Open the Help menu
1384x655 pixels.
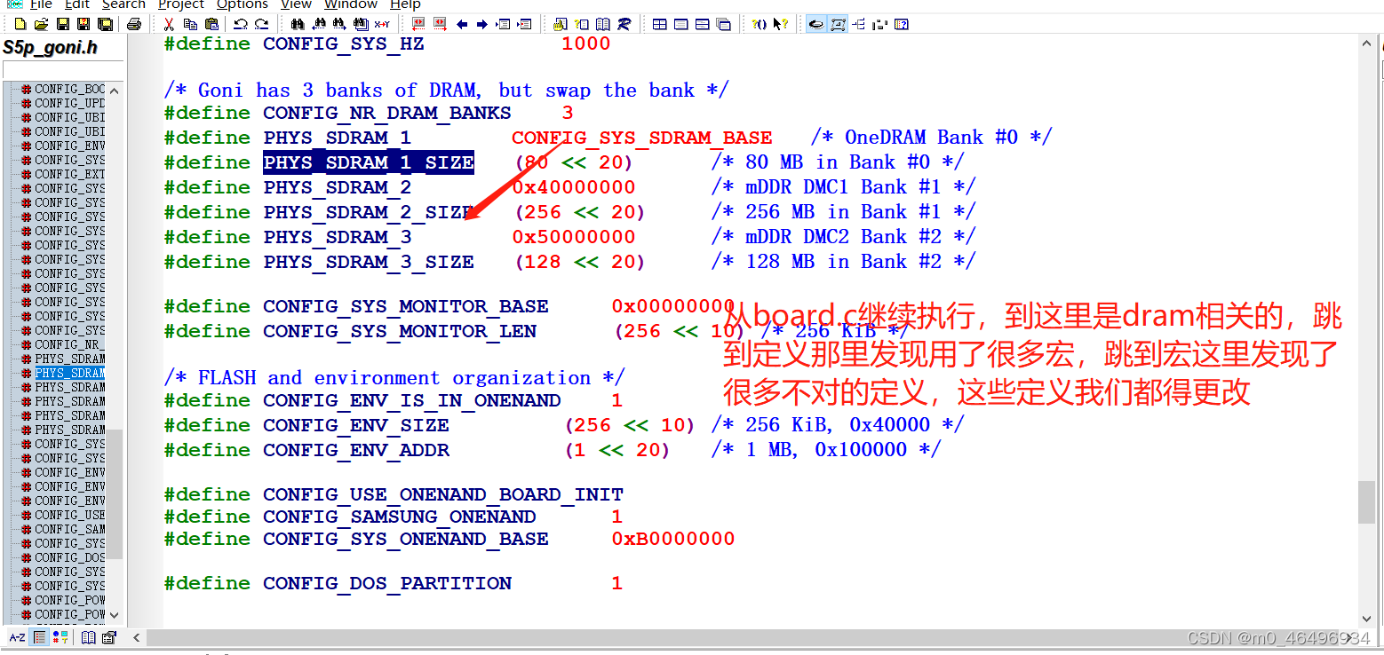[405, 4]
